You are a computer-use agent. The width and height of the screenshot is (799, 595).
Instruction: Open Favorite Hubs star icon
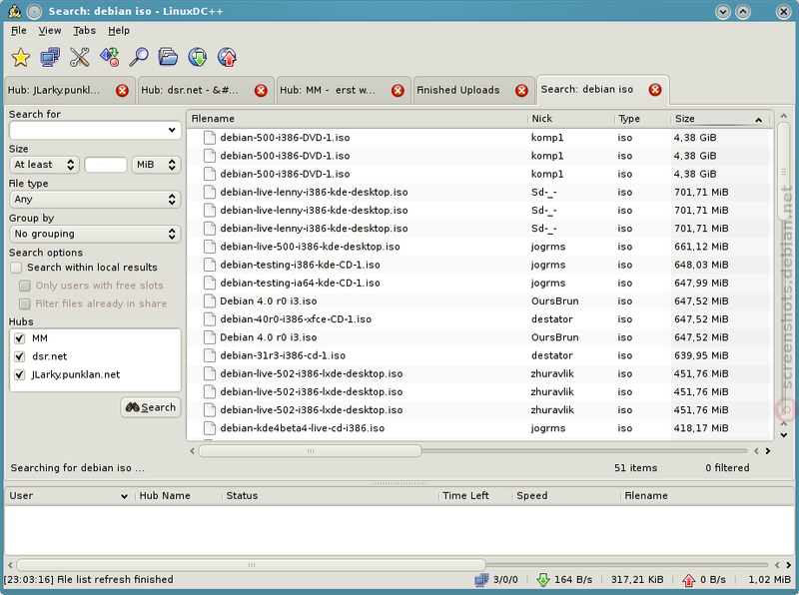tap(20, 57)
